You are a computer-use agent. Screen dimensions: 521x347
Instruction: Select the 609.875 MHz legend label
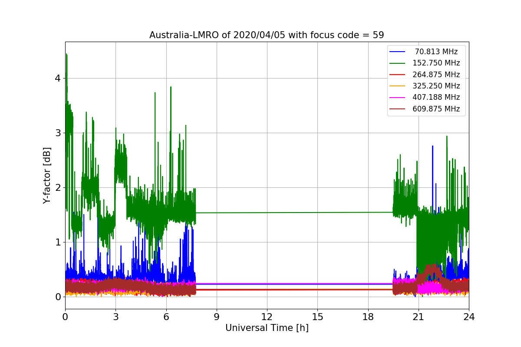pos(436,109)
